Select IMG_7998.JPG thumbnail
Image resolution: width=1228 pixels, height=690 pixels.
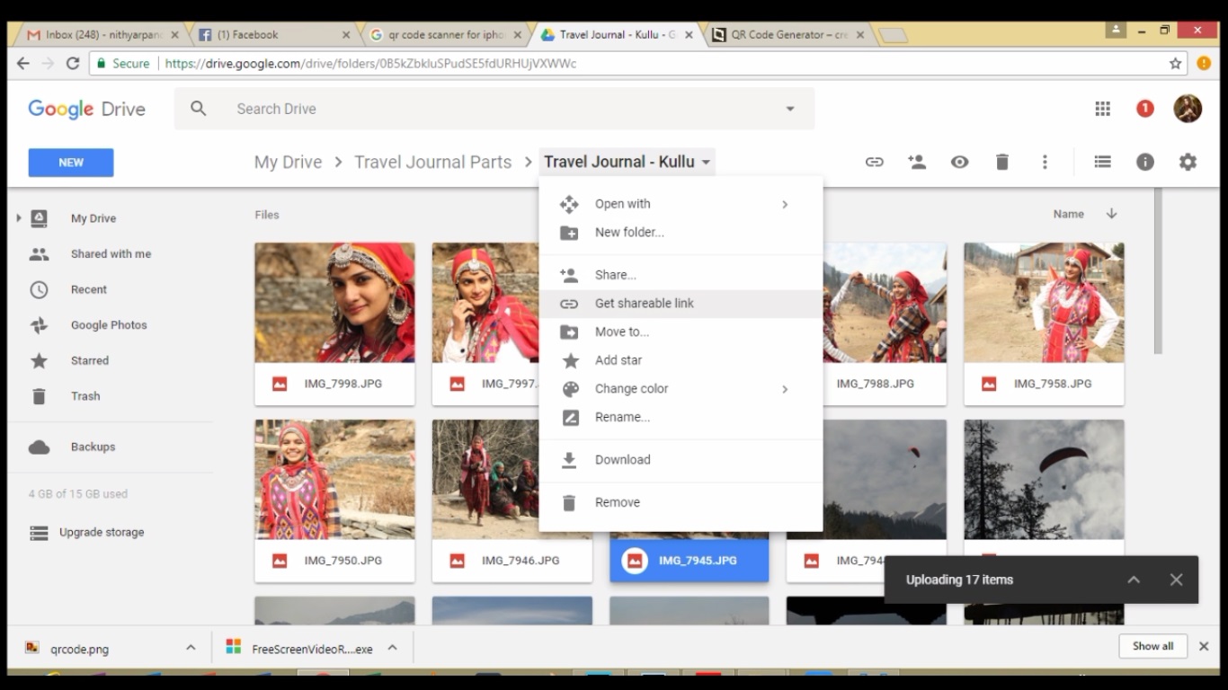click(334, 303)
